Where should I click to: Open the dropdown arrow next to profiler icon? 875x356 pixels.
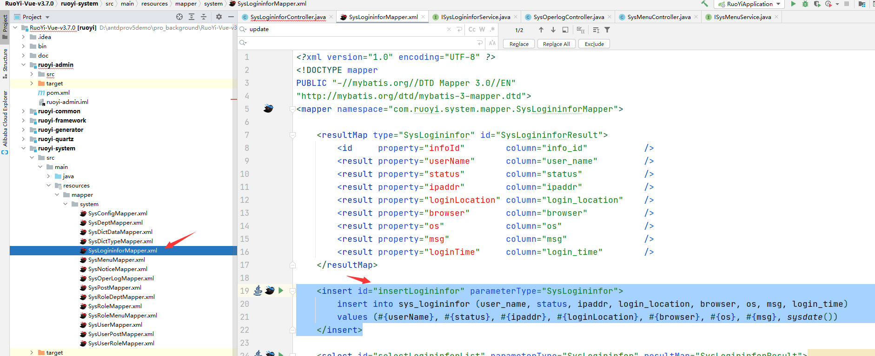click(x=837, y=4)
